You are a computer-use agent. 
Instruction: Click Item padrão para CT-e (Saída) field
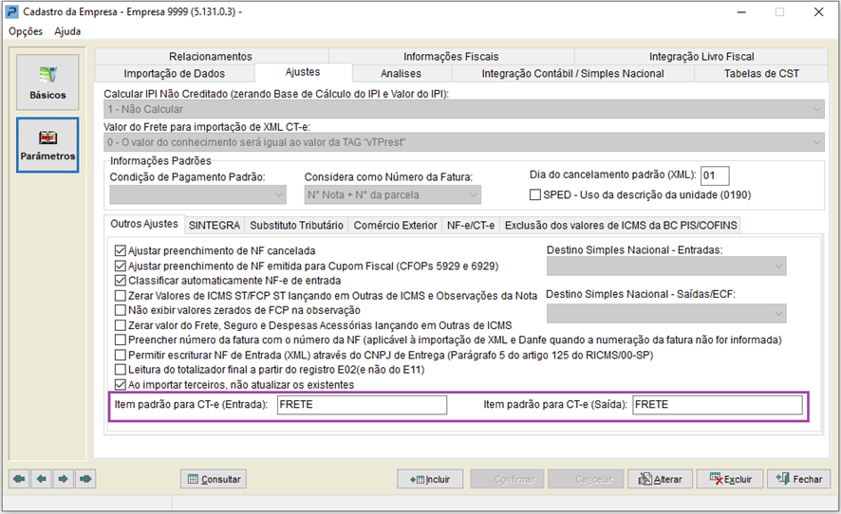point(718,405)
